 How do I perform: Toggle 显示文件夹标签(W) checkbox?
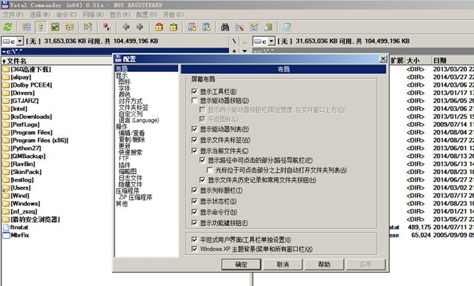tap(195, 140)
